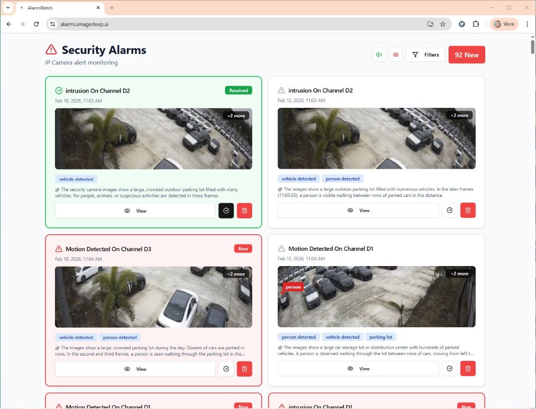The height and width of the screenshot is (409, 536).
Task: Click the page vertical scrollbar thumb
Action: point(532,47)
